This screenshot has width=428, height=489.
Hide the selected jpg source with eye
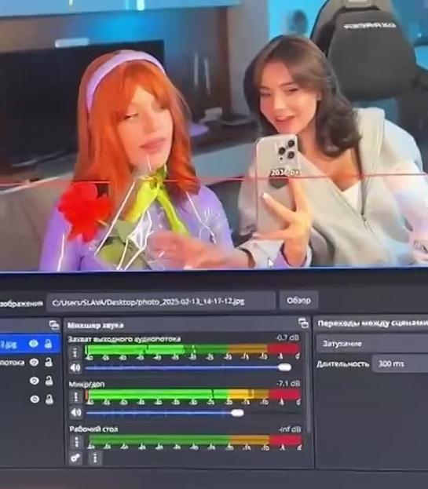click(x=34, y=343)
